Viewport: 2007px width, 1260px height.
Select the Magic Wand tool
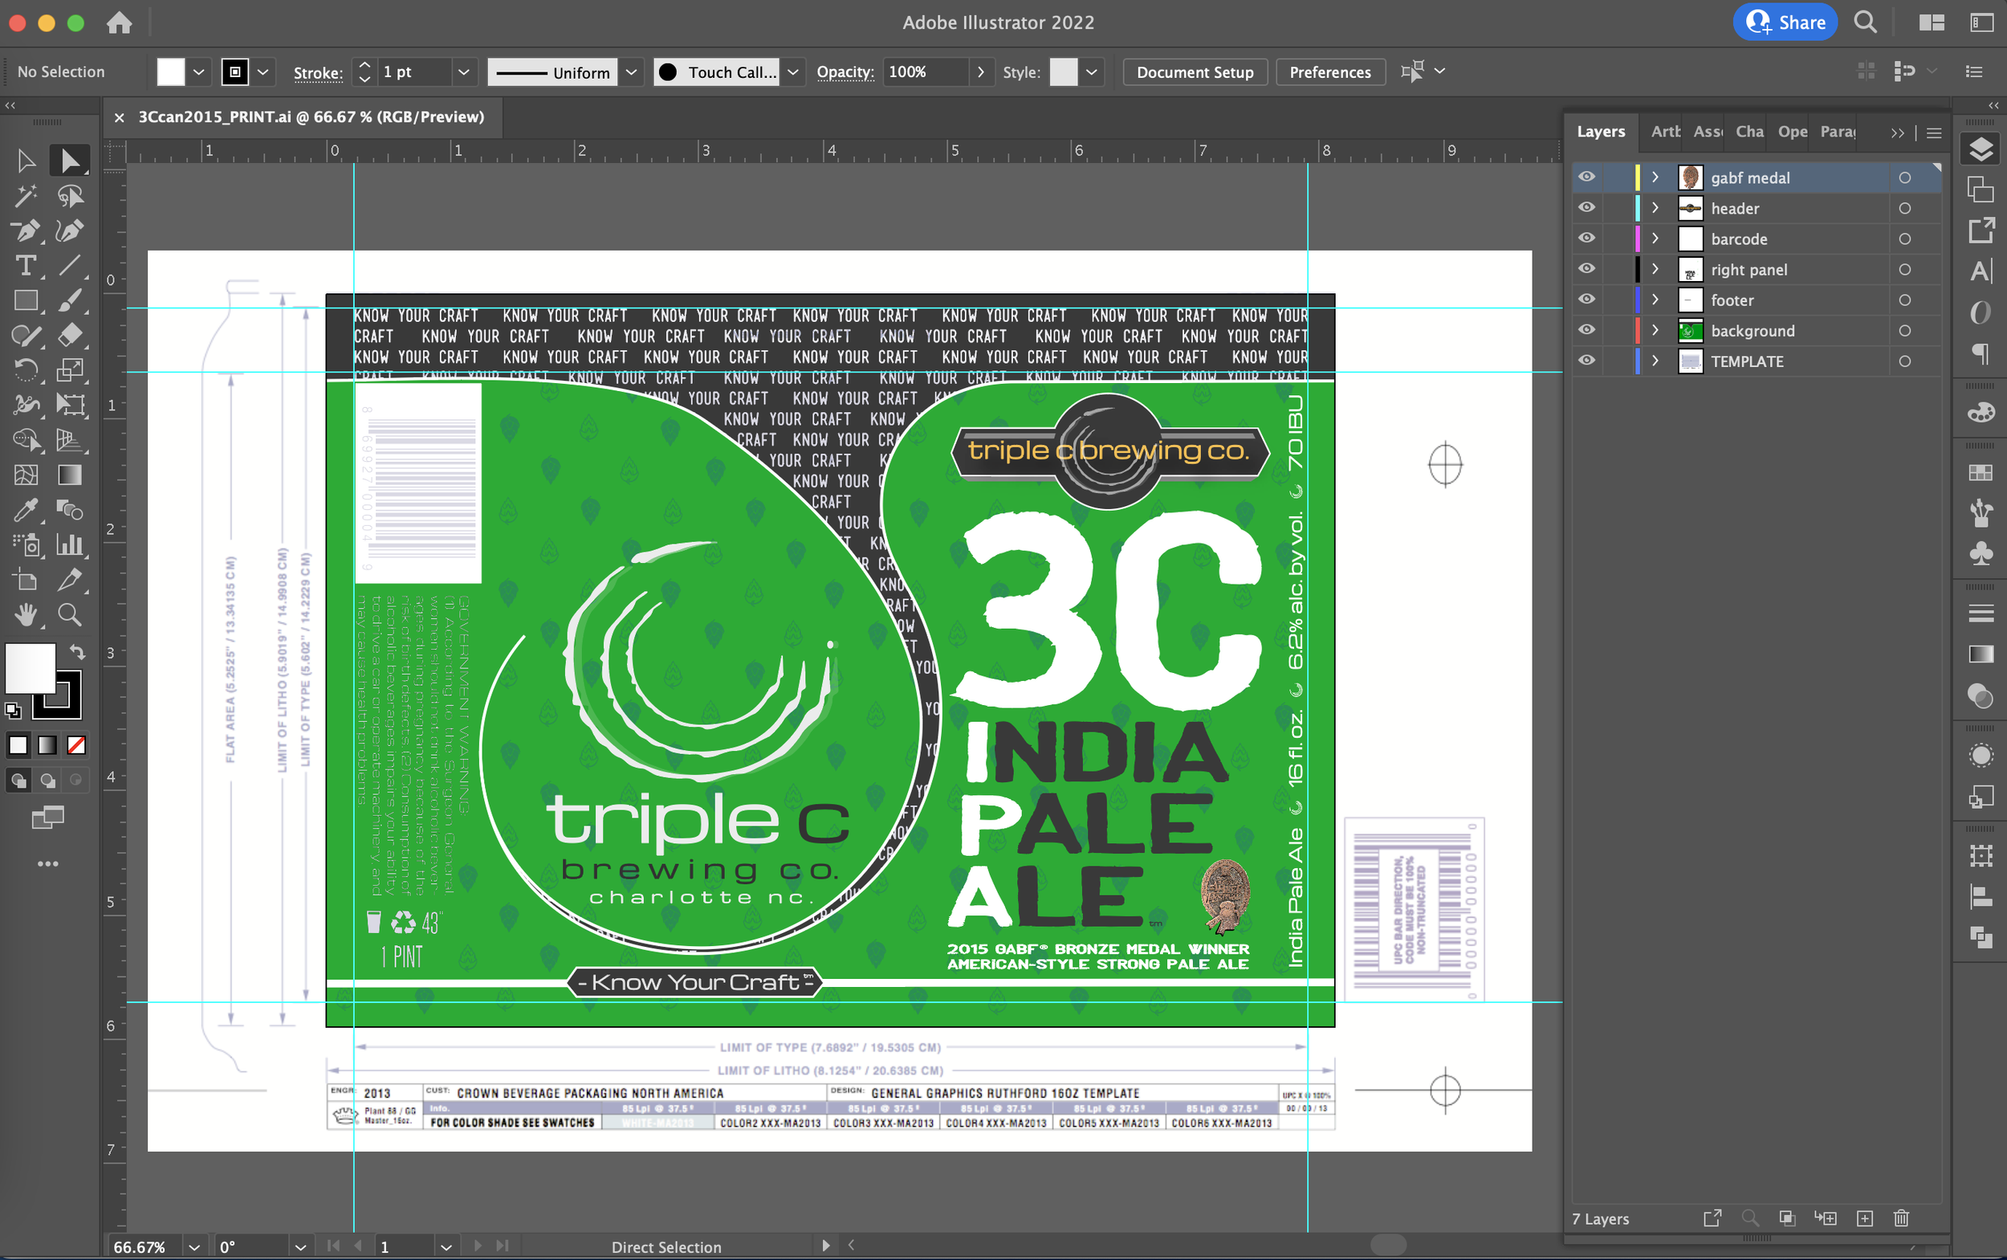pyautogui.click(x=25, y=196)
